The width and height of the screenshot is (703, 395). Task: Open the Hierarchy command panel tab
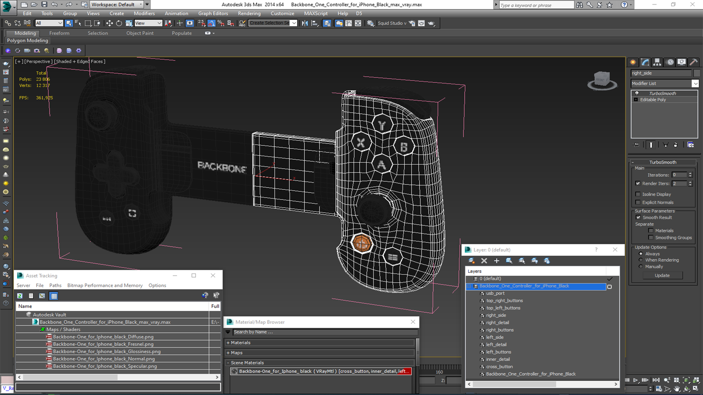(657, 62)
